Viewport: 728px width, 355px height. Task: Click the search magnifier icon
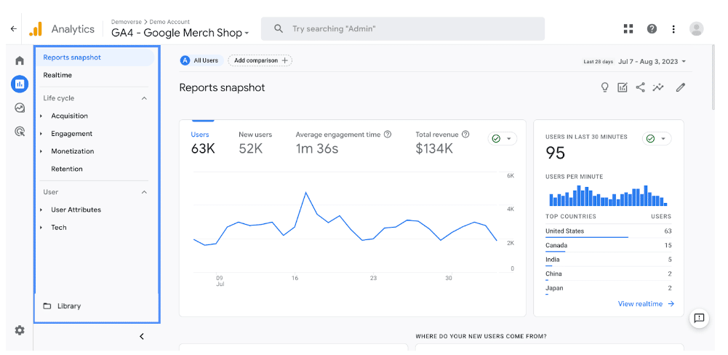coord(279,29)
